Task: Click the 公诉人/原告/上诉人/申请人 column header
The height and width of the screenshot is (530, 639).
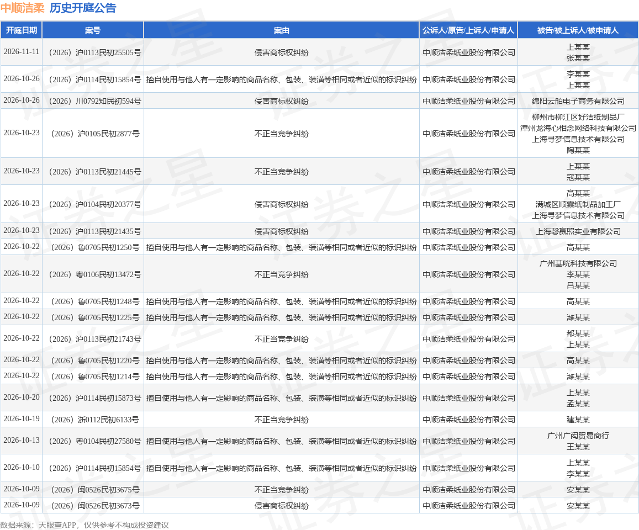Action: click(468, 30)
